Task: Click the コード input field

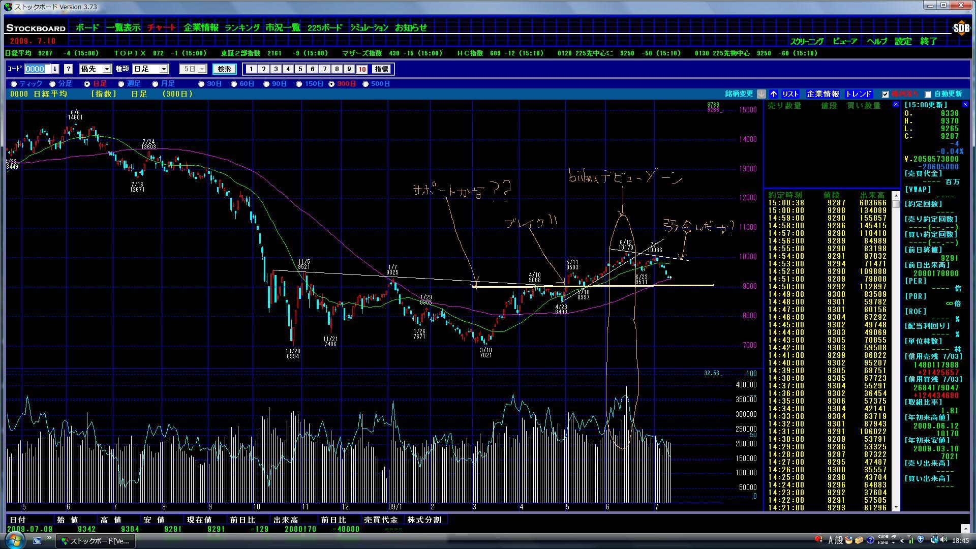Action: (37, 69)
